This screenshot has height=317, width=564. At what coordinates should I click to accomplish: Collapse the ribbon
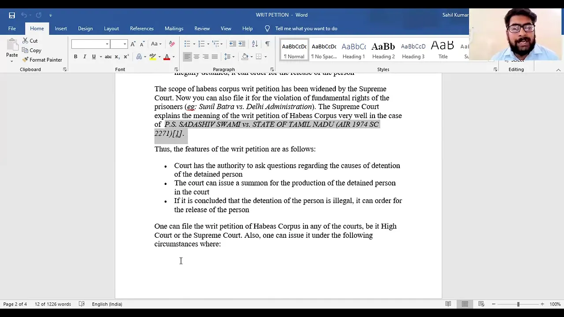(x=558, y=70)
